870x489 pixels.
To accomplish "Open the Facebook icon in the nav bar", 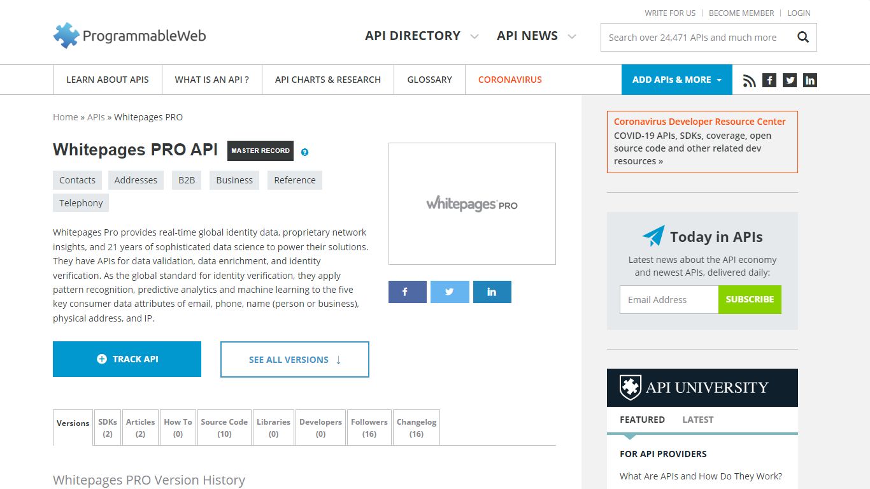I will coord(769,80).
